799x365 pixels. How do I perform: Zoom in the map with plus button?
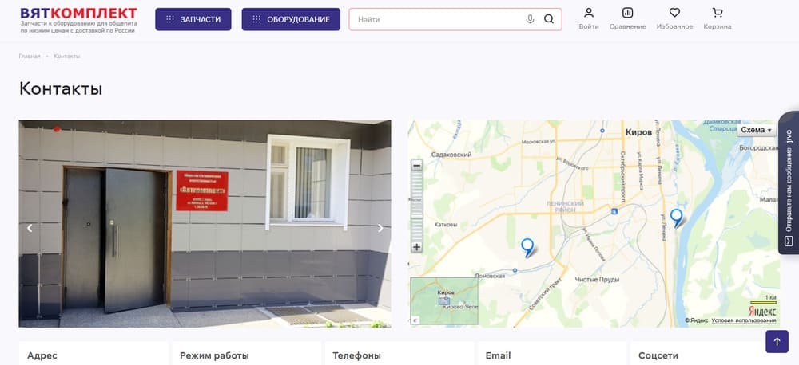pos(417,248)
